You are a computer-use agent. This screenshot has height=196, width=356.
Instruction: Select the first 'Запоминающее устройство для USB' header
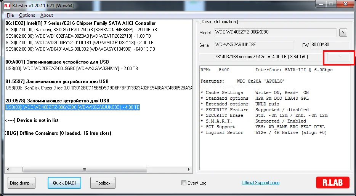[57, 62]
